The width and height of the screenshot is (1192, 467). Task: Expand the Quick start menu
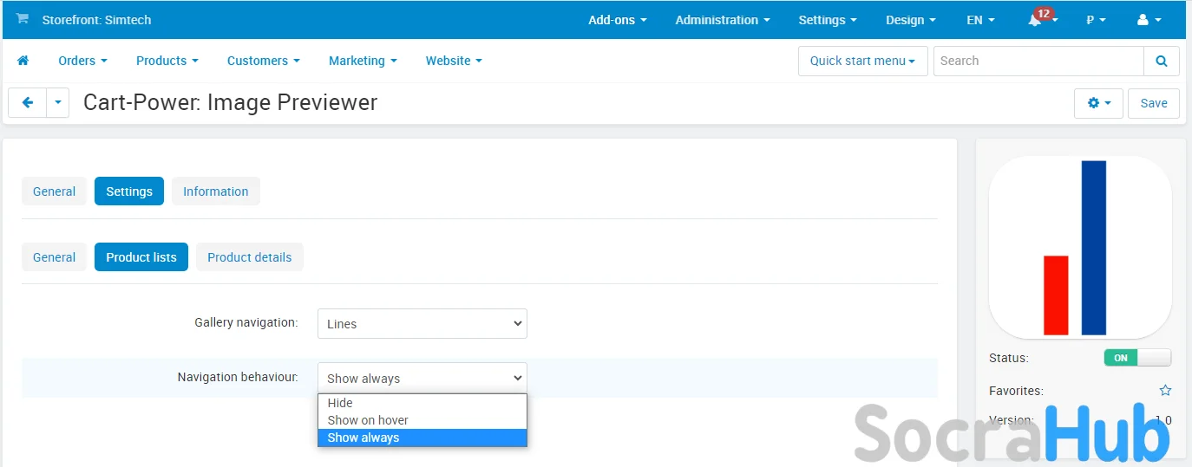(x=862, y=61)
